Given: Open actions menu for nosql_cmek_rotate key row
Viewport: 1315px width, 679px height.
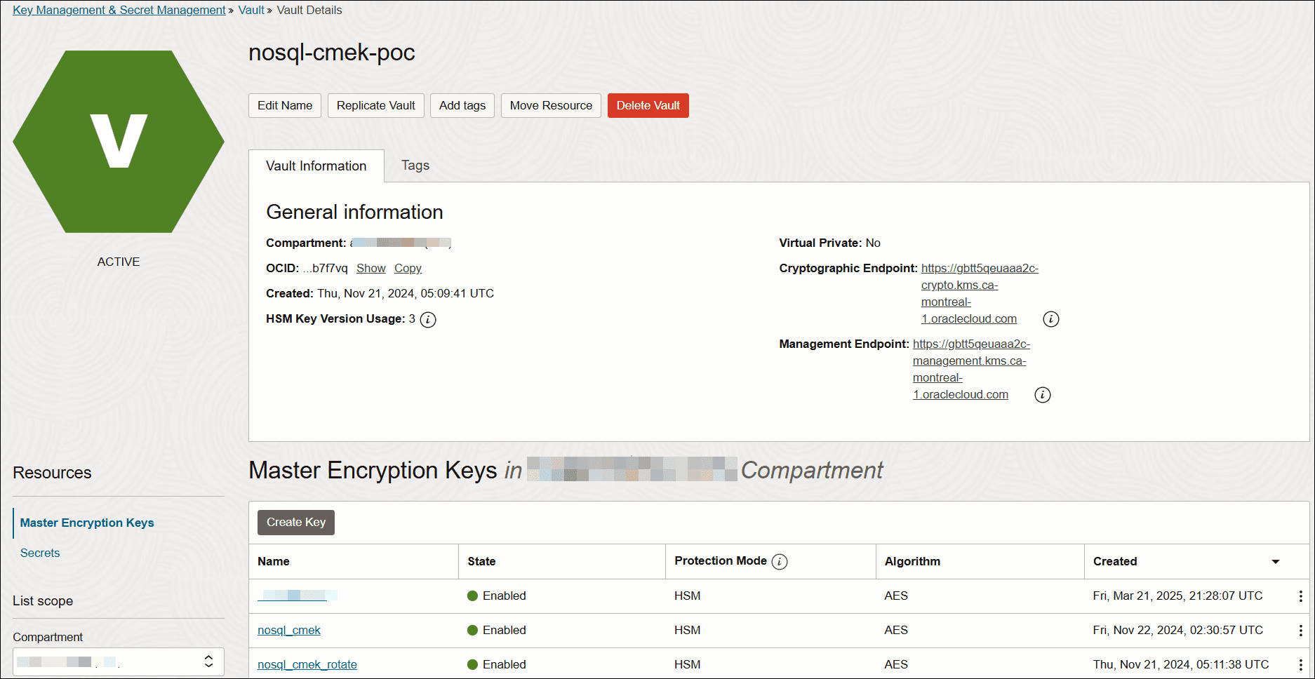Looking at the screenshot, I should [1300, 665].
